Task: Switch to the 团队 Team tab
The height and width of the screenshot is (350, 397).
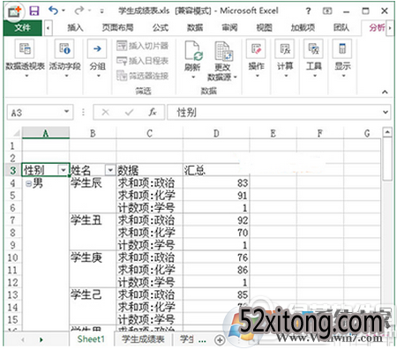Action: (341, 28)
